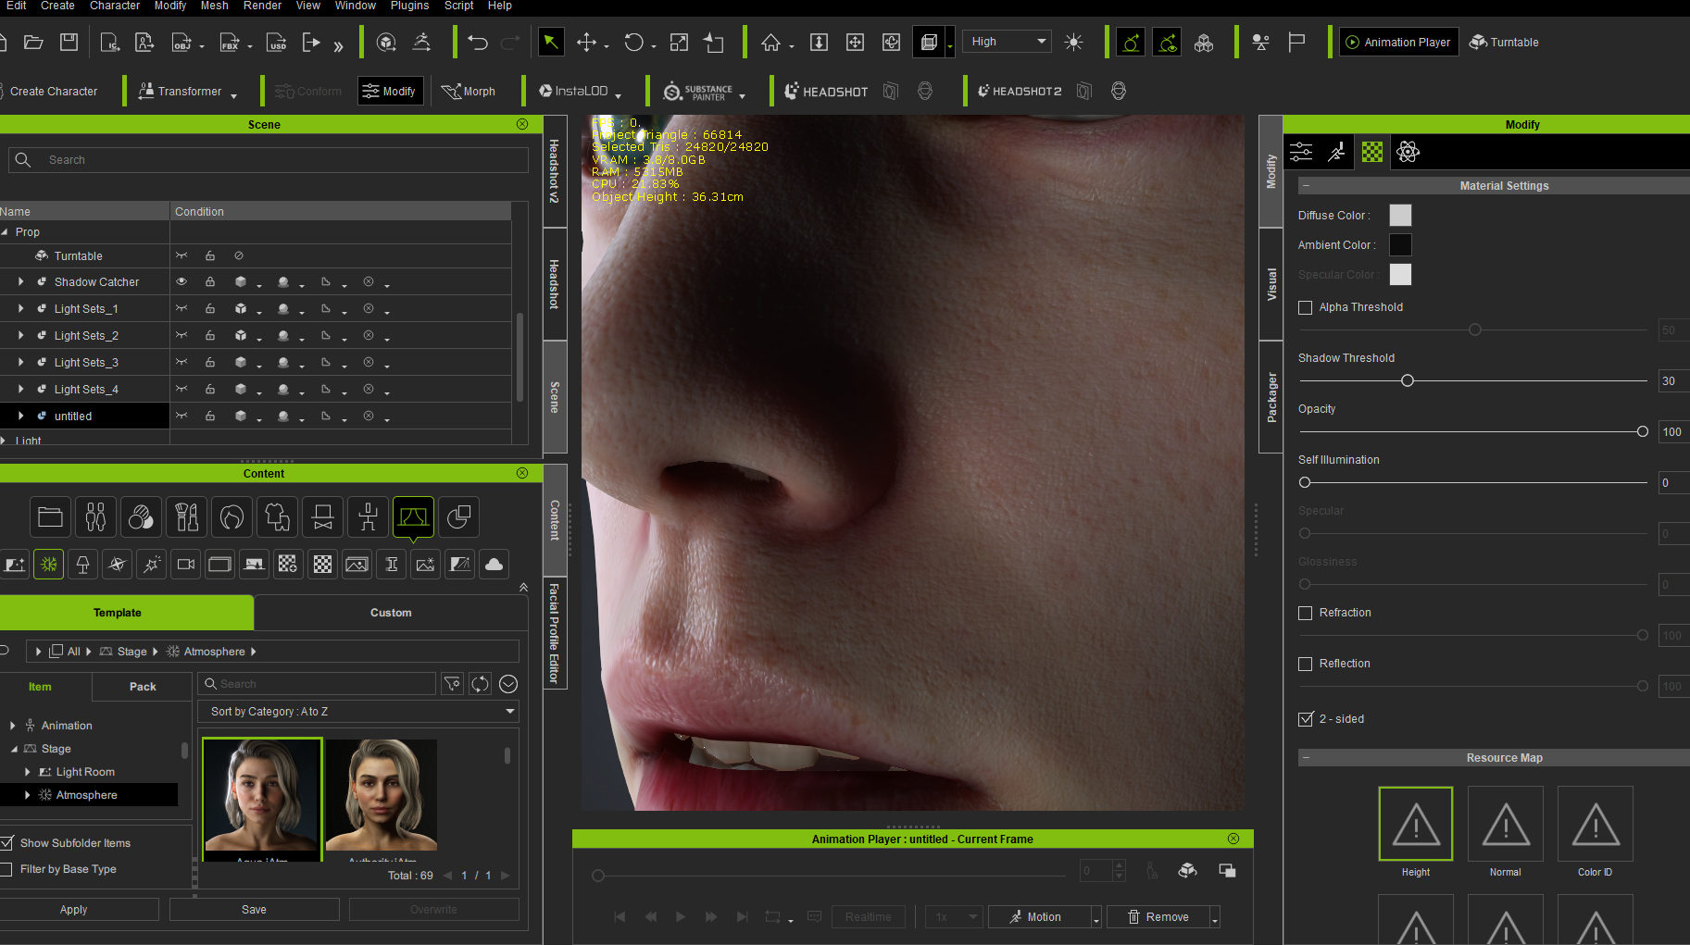The width and height of the screenshot is (1690, 945).
Task: Click the content filter funnel icon
Action: [x=452, y=684]
